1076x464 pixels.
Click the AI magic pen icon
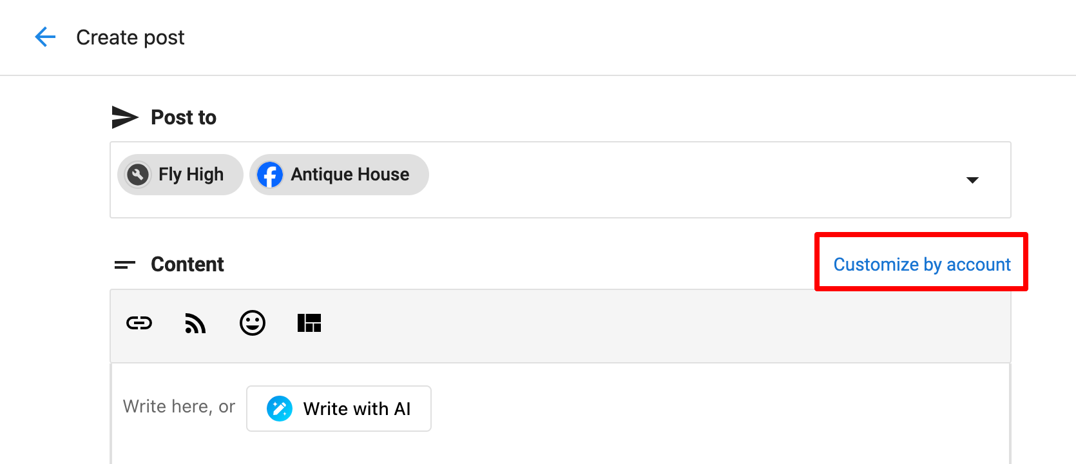pyautogui.click(x=280, y=409)
